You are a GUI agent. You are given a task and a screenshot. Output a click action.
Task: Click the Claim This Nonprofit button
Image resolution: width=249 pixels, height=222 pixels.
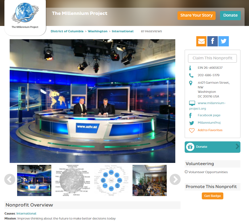(x=212, y=58)
